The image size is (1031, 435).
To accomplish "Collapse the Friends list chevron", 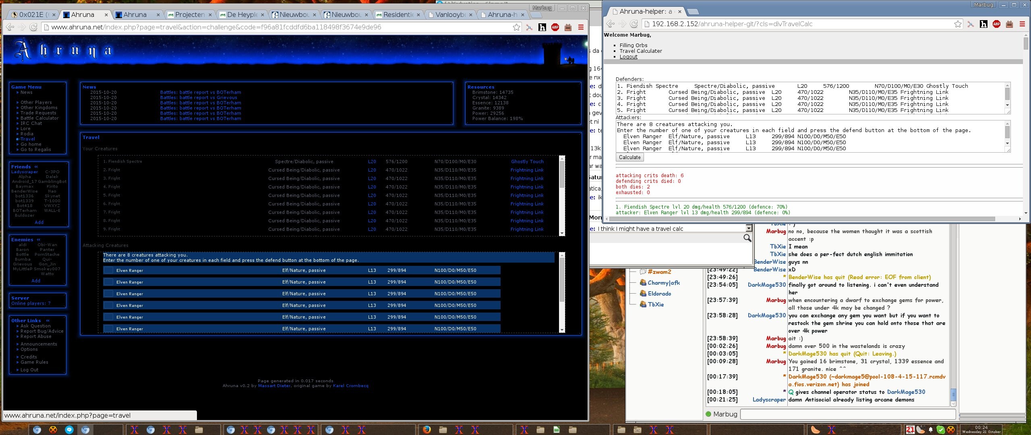I will click(36, 167).
